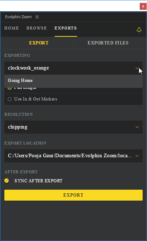Expand the chipping resolution dropdown
147x241 pixels.
point(73,127)
